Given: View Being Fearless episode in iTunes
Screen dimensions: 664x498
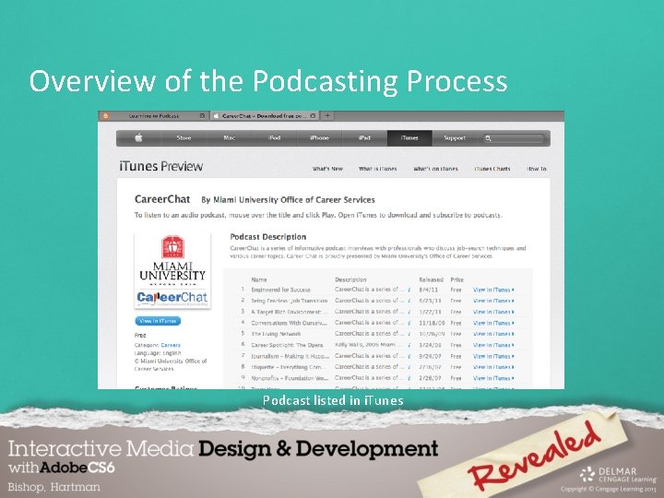Looking at the screenshot, I should click(493, 301).
